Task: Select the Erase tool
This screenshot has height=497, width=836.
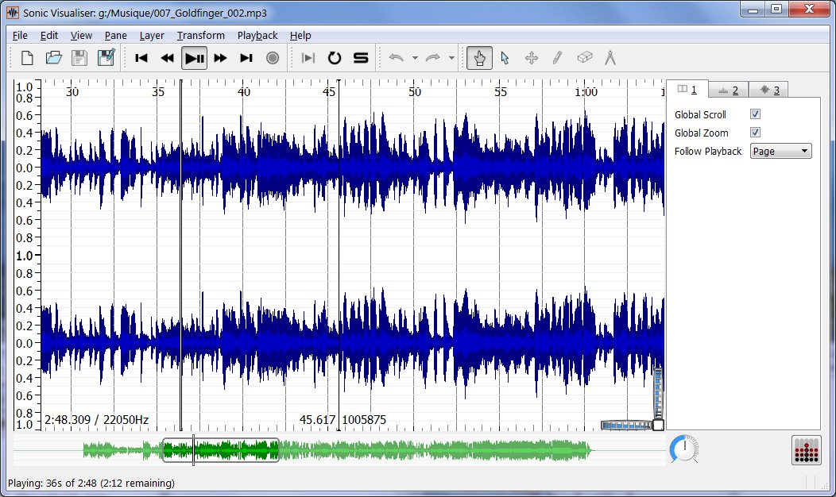Action: tap(584, 57)
